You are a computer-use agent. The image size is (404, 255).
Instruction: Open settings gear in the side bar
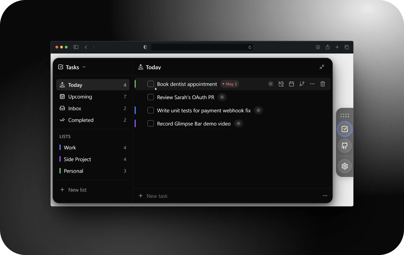pyautogui.click(x=345, y=166)
